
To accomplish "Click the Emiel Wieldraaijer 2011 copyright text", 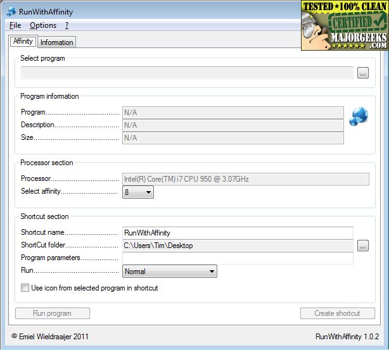I will coord(50,337).
